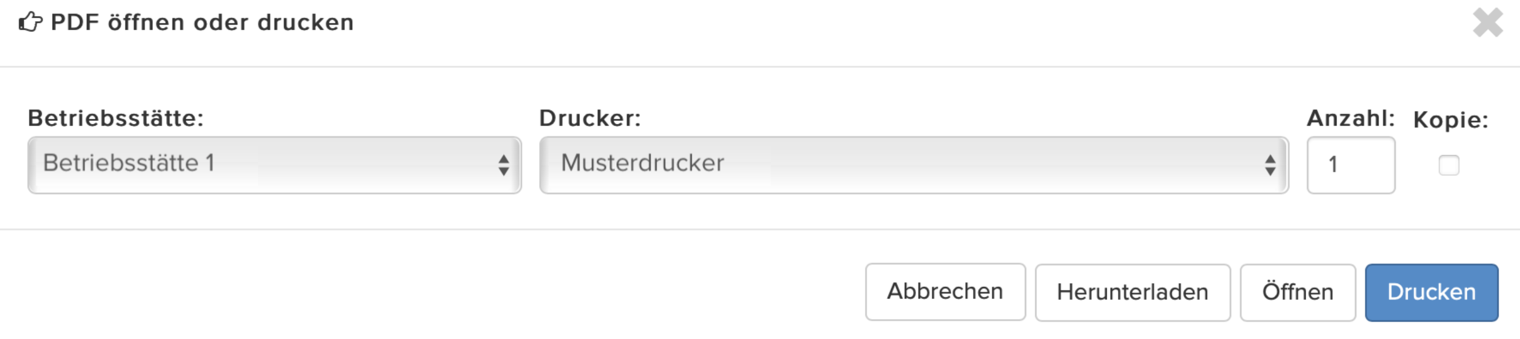Screen dimensions: 1520x339
Task: Click the "Betriebsstätte:" label
Action: click(x=115, y=118)
